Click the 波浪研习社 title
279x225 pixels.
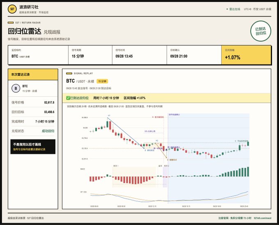click(29, 7)
